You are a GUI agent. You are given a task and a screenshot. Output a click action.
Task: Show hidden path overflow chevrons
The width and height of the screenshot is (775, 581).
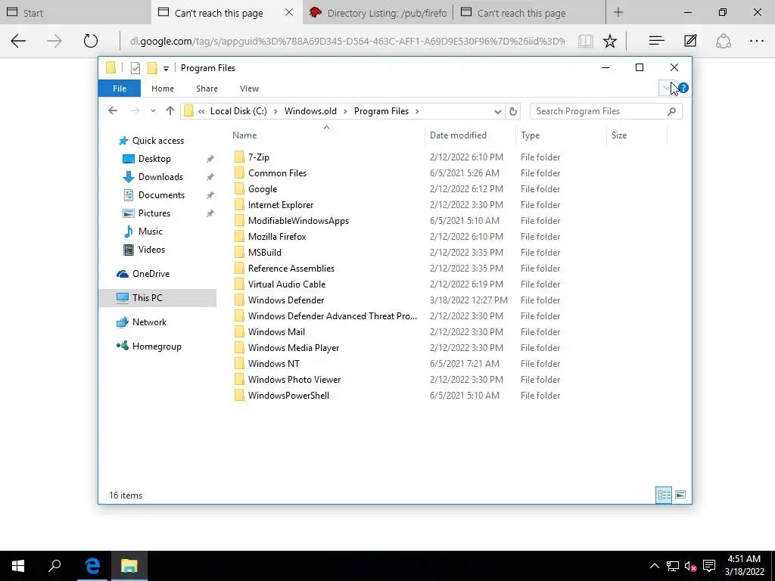[x=201, y=112]
